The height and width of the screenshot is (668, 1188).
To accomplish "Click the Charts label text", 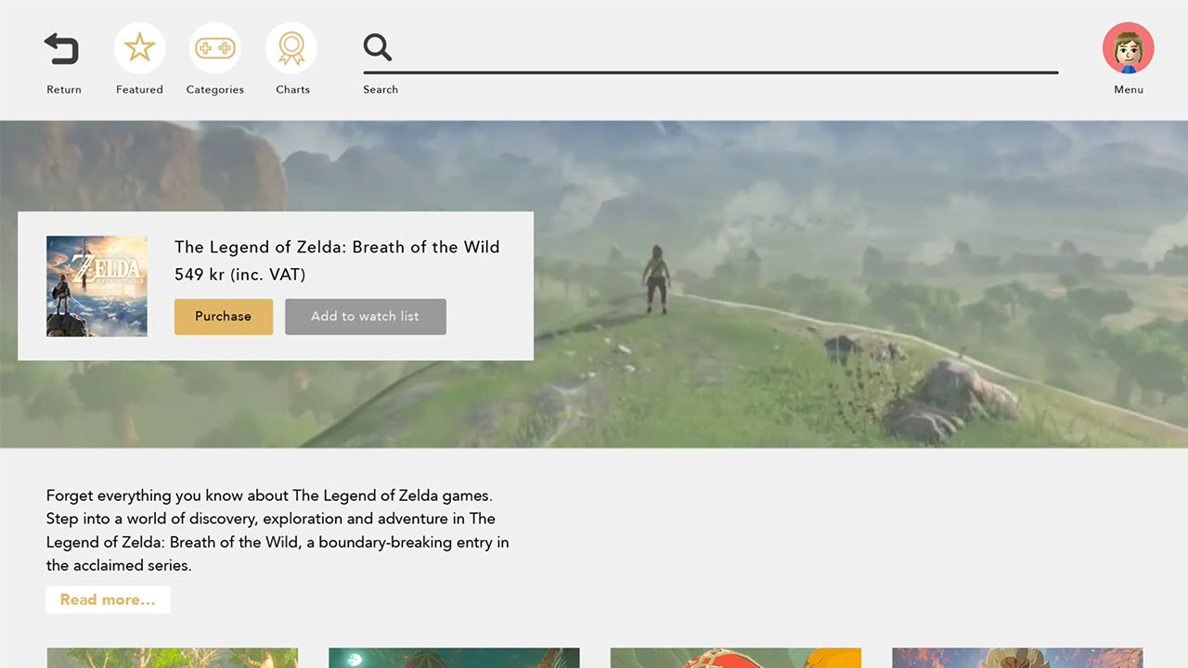I will click(292, 90).
